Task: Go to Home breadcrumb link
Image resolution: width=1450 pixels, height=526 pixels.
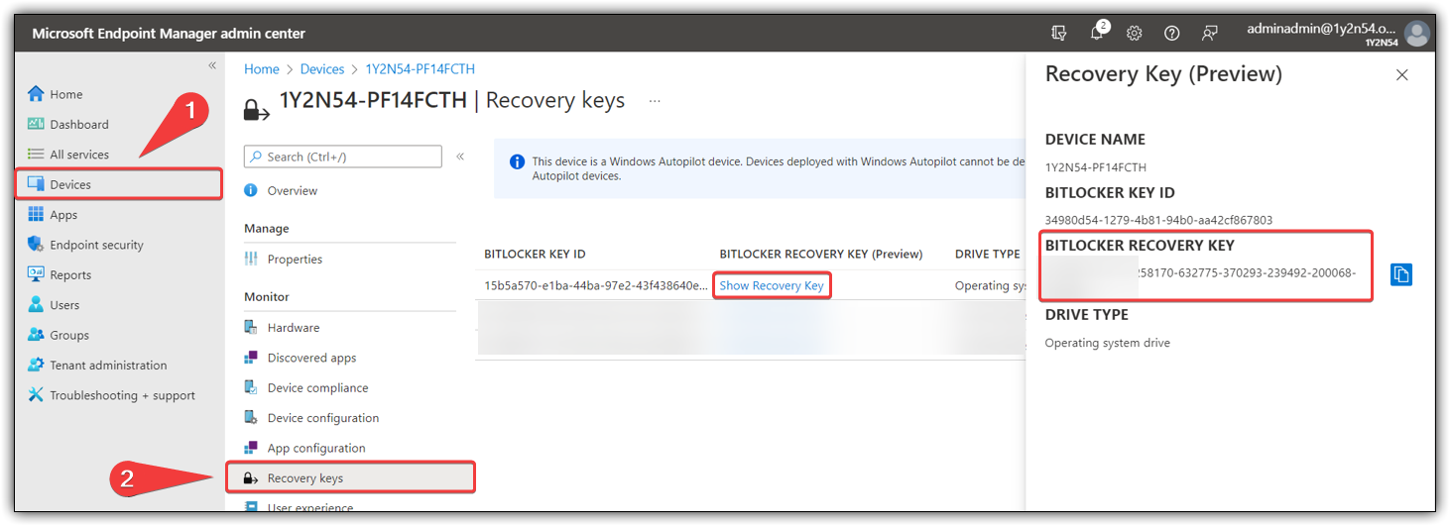Action: (262, 69)
